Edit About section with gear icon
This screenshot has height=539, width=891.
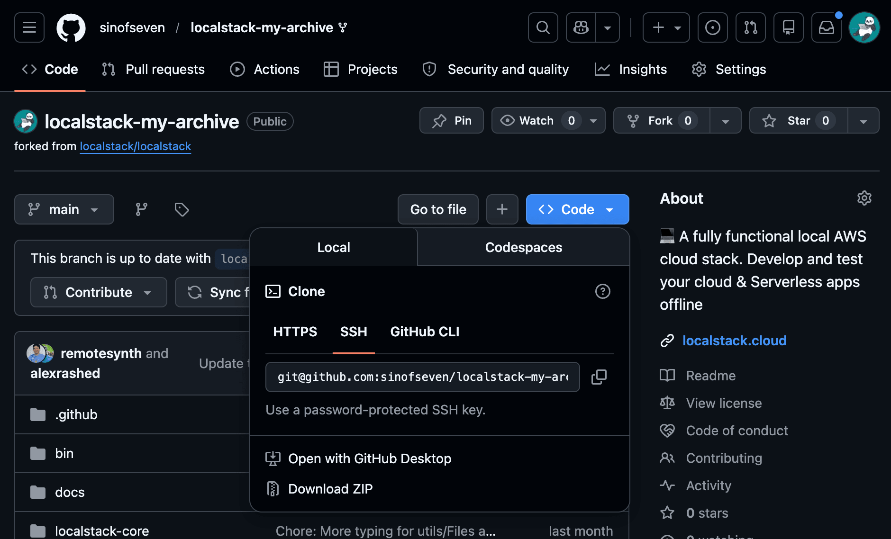pos(864,198)
